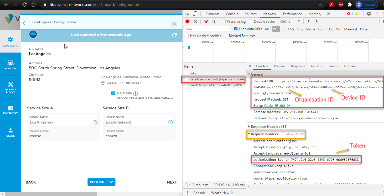Stop network recording red button
Screen dimensions: 384x196
(x=187, y=21)
